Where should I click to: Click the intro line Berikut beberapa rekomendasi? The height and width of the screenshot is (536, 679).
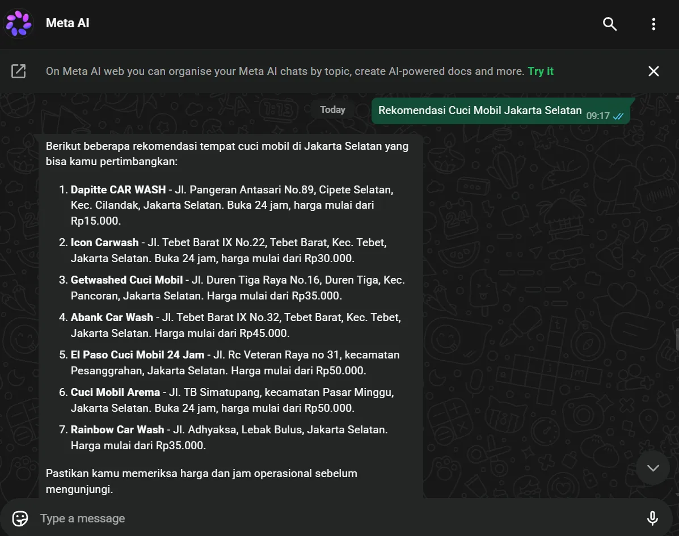(x=227, y=154)
